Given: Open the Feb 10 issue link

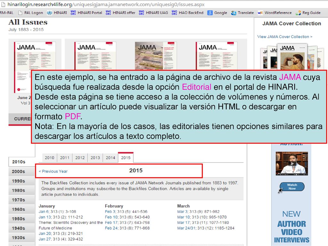Looking at the screenshot, I should coord(111,217).
